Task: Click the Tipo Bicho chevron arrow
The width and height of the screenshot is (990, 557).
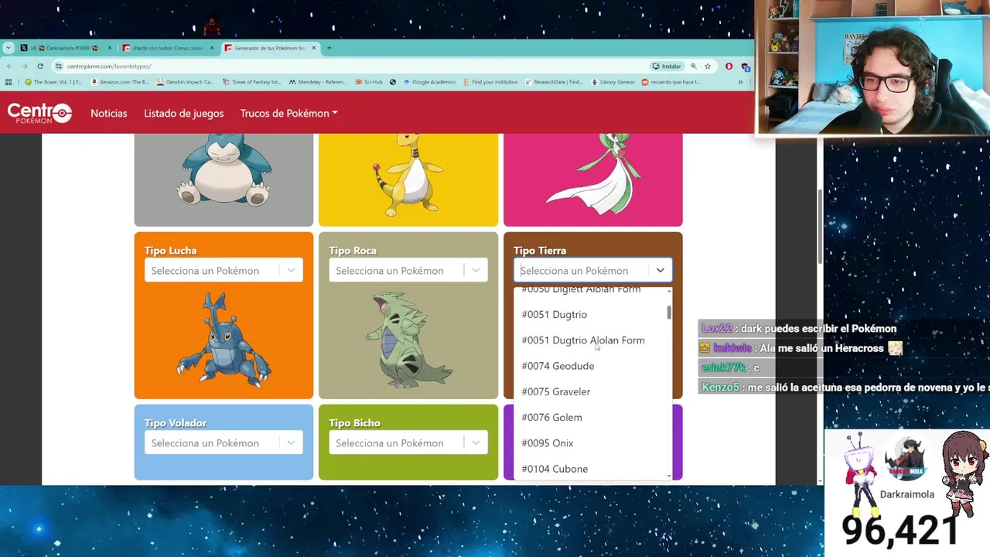Action: 476,443
